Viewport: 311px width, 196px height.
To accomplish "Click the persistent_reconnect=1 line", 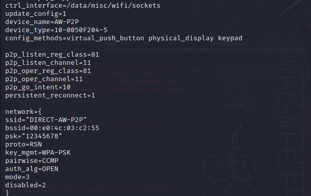I will tap(50, 95).
